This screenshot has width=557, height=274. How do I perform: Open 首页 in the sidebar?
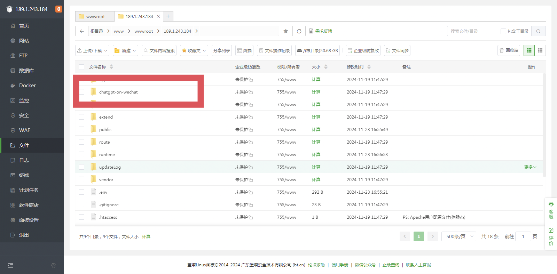point(32,26)
